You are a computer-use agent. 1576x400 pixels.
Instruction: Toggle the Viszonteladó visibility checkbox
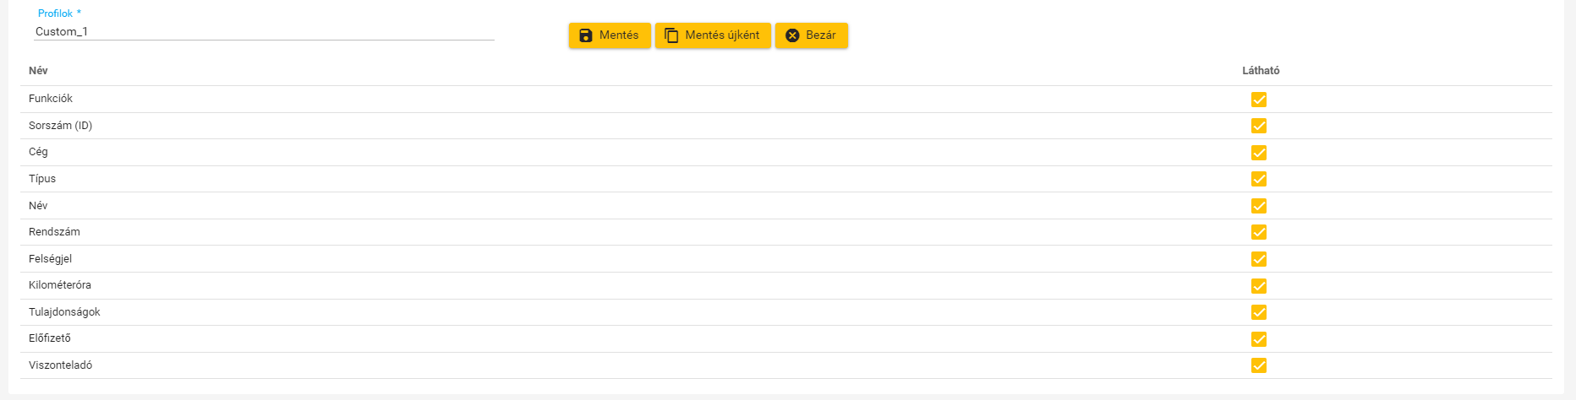[x=1259, y=365]
